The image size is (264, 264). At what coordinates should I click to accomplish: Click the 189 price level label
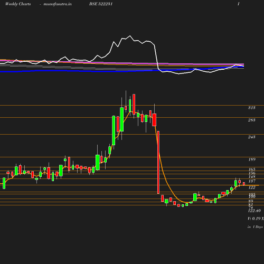click(252, 159)
